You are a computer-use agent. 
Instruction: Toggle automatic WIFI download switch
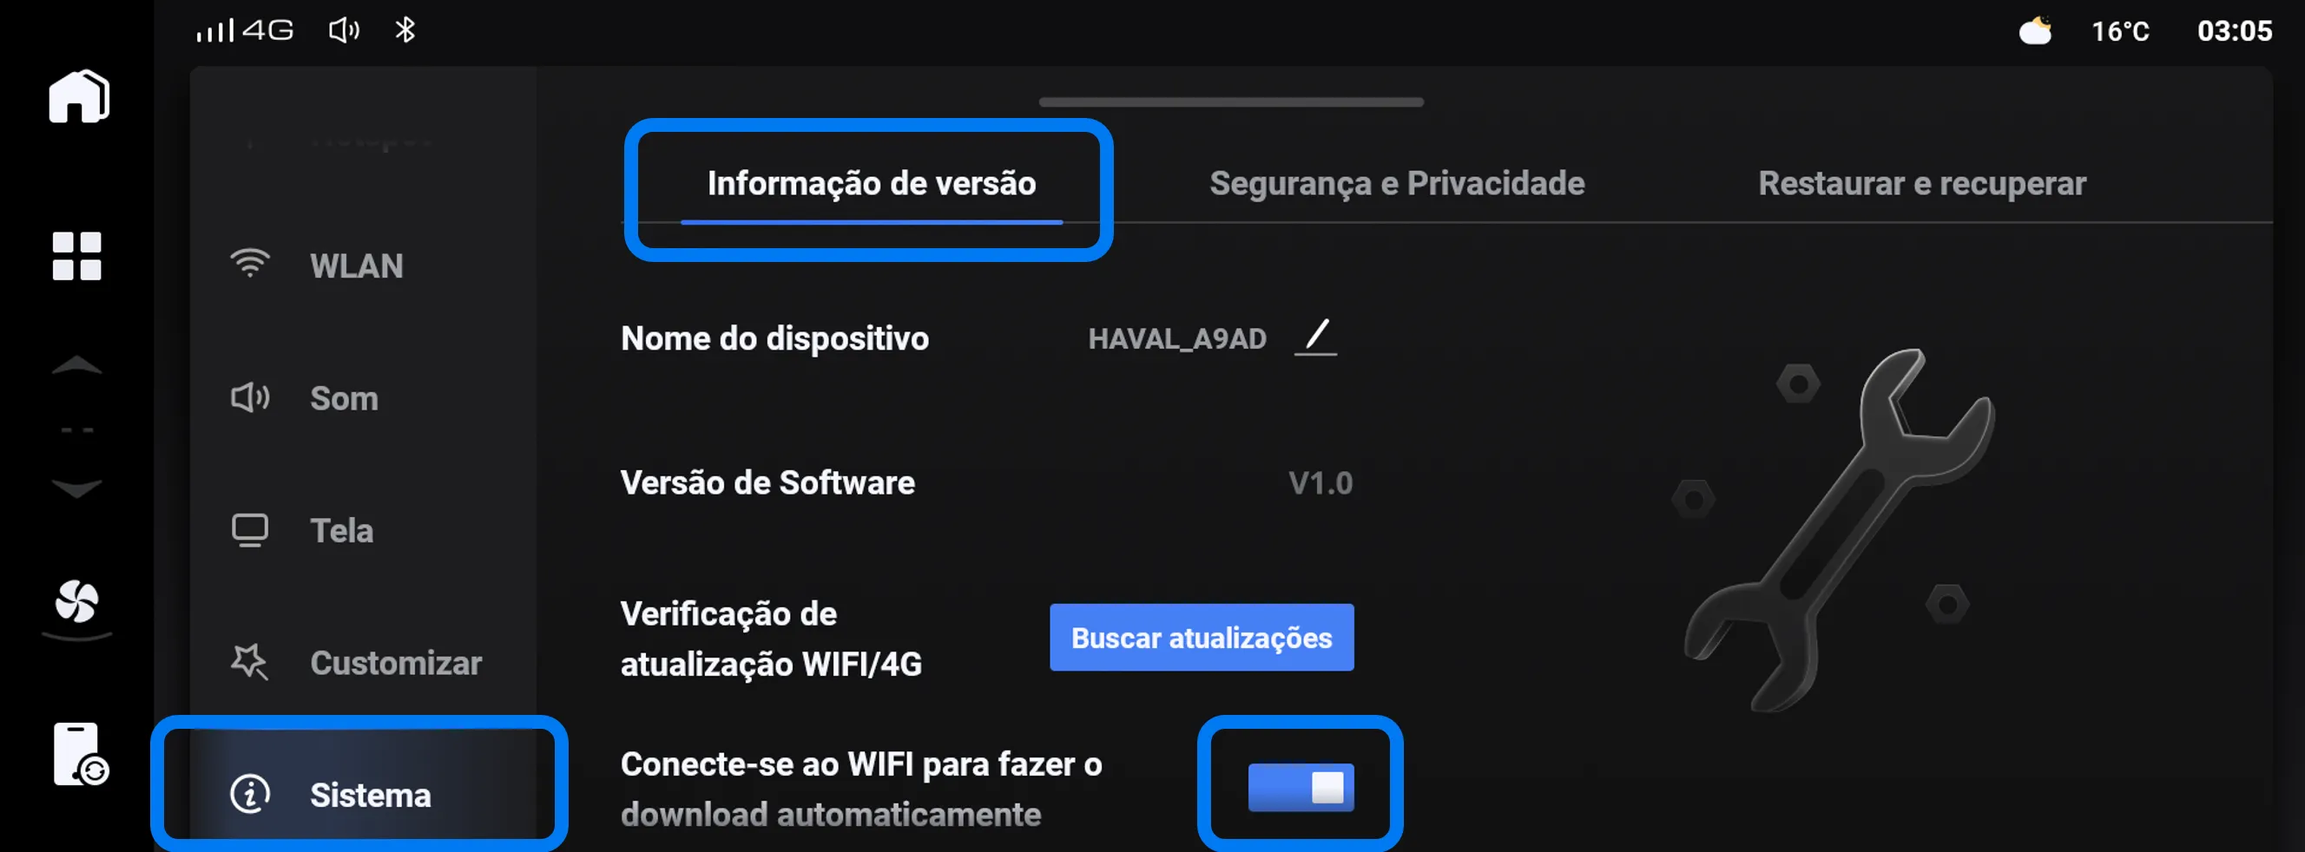click(1301, 787)
